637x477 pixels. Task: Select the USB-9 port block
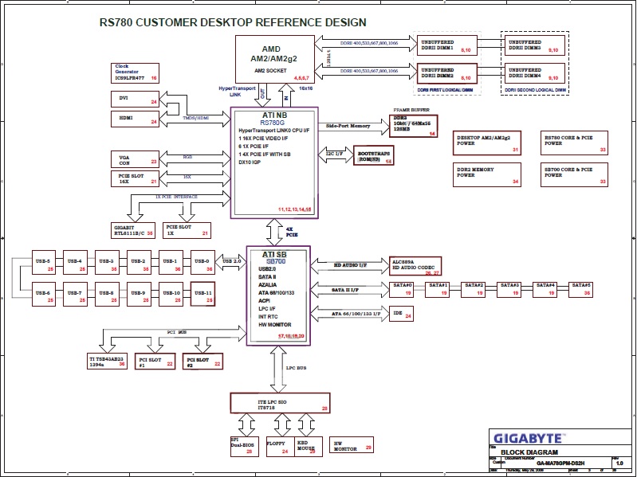click(x=140, y=294)
